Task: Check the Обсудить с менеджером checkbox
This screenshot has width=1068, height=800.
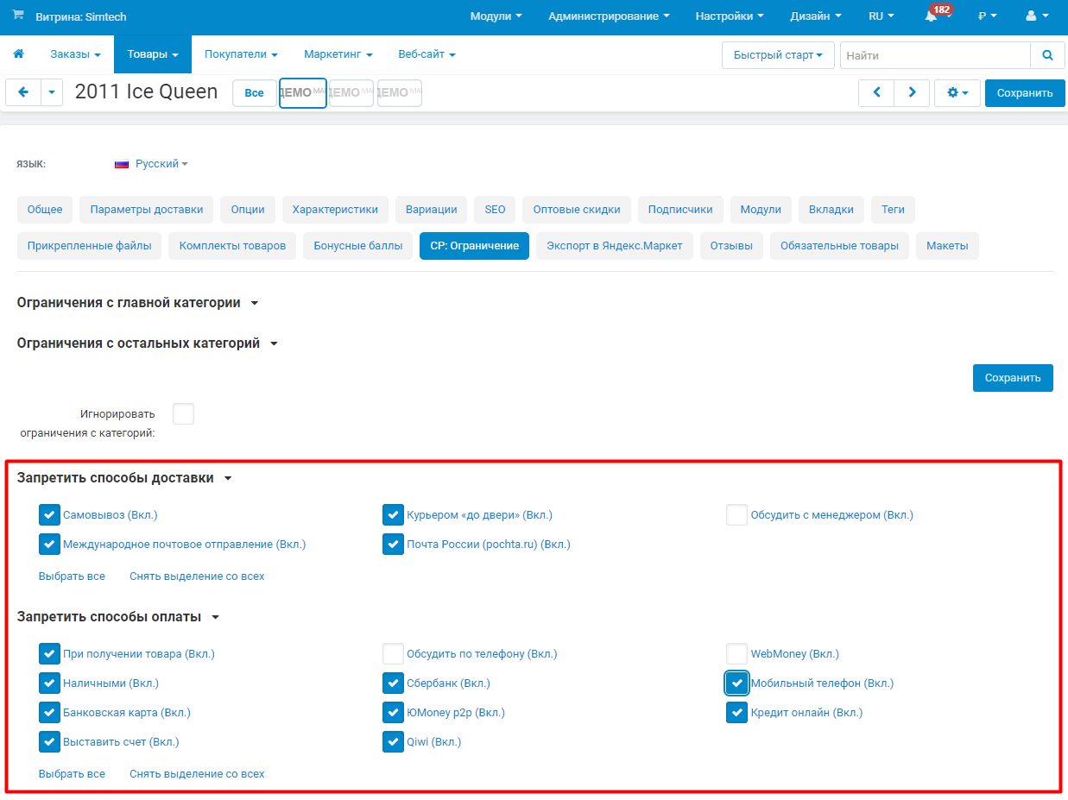Action: [736, 515]
